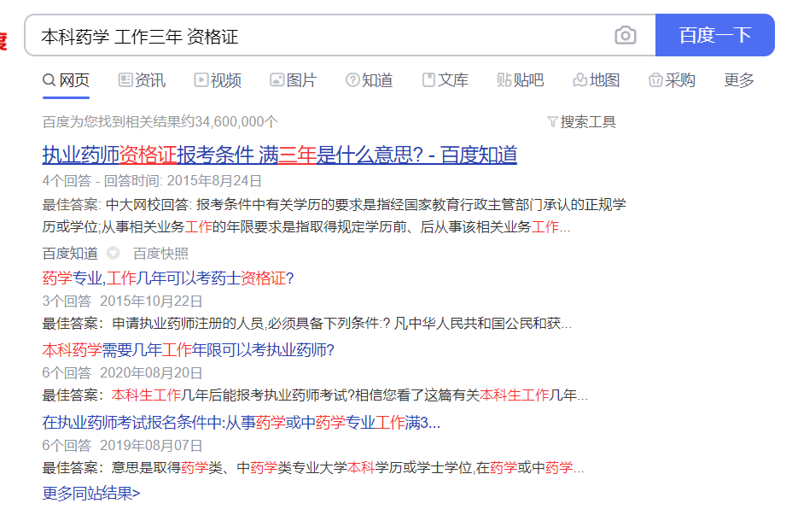Click snippet starting 最佳答案: 中大网校回答
Image resolution: width=792 pixels, height=515 pixels.
click(334, 216)
